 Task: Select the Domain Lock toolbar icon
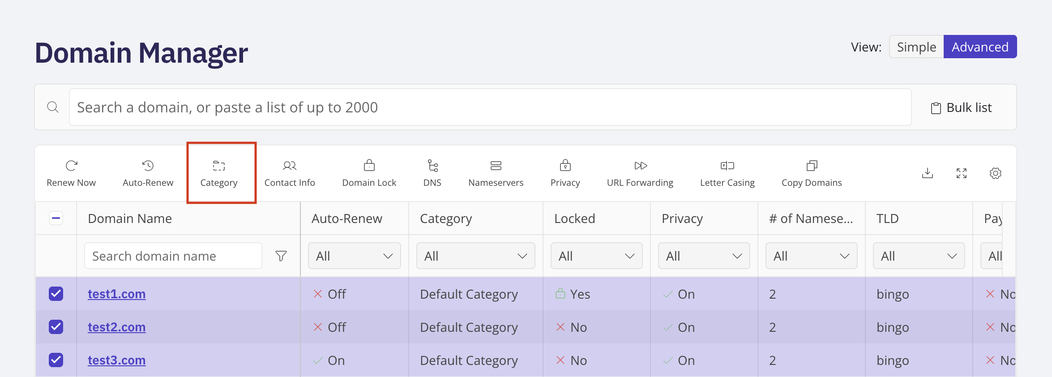[x=369, y=173]
